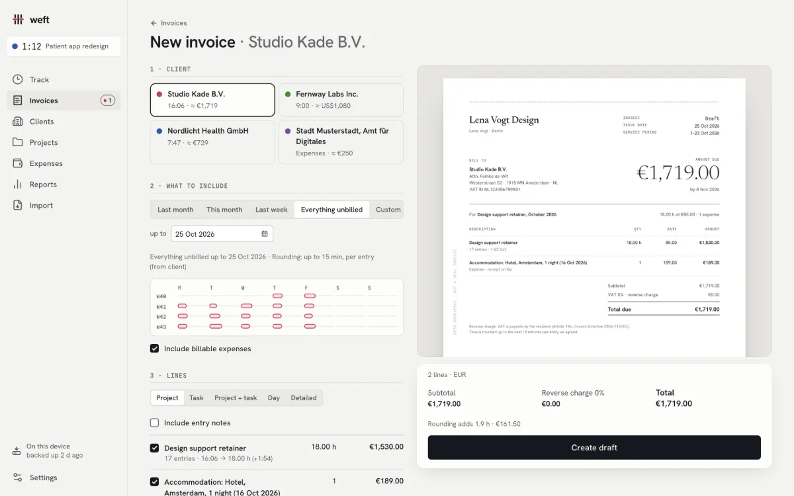This screenshot has height=496, width=794.
Task: Select the This month range tab
Action: point(224,210)
